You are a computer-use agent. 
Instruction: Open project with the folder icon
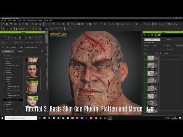pyautogui.click(x=7, y=24)
